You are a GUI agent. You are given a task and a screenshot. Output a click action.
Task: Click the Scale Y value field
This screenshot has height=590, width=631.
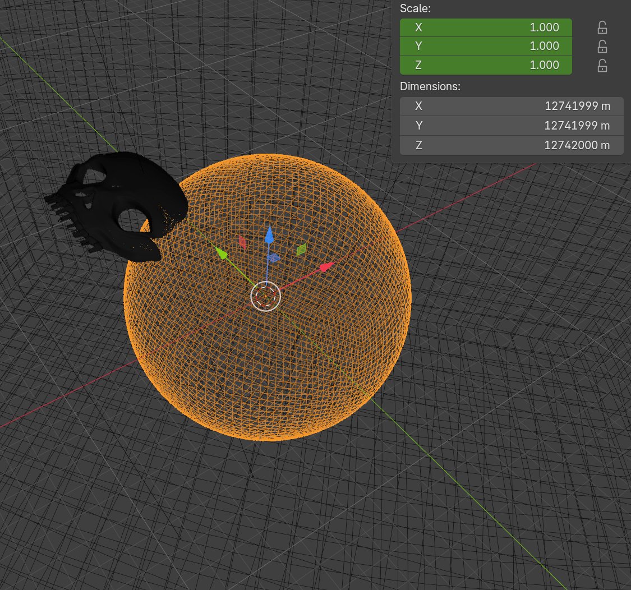(x=486, y=47)
